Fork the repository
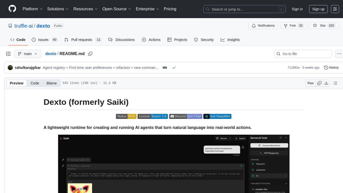This screenshot has width=343, height=193. coord(294,26)
